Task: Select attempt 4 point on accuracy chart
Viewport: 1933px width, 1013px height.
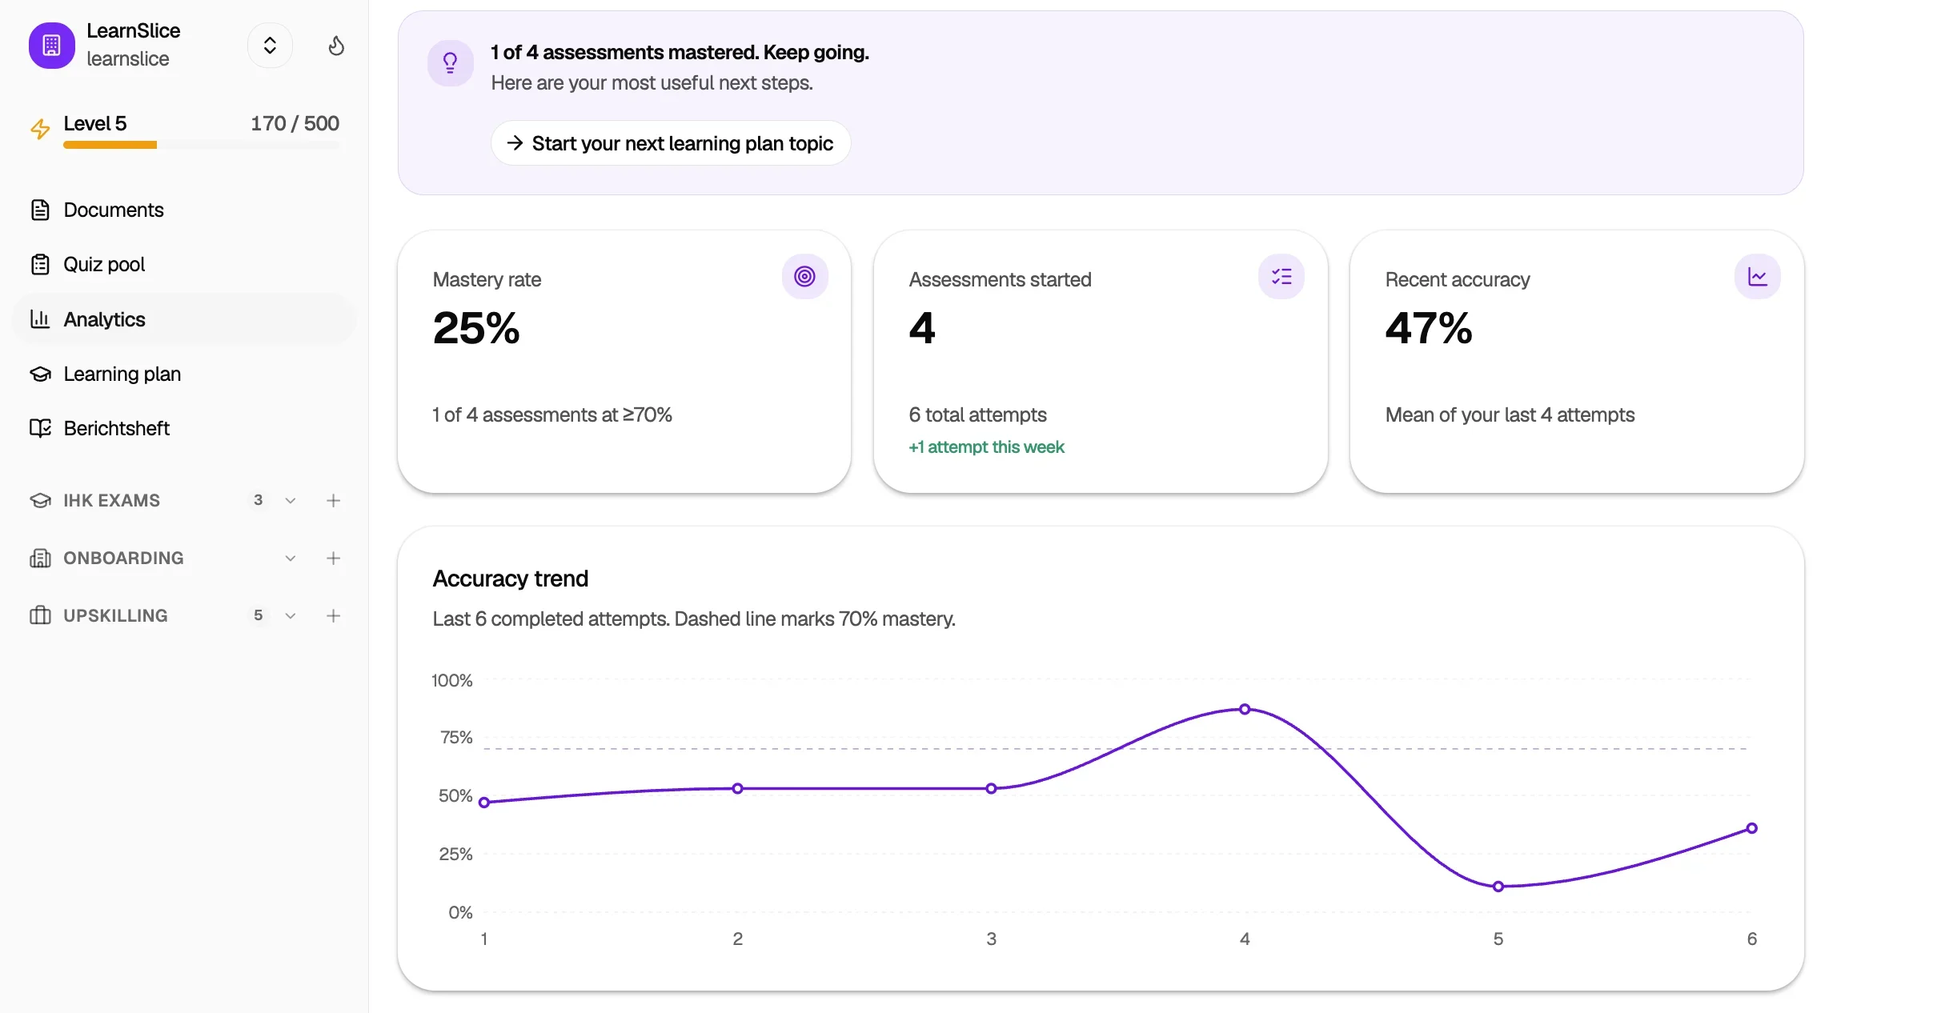Action: (1245, 709)
